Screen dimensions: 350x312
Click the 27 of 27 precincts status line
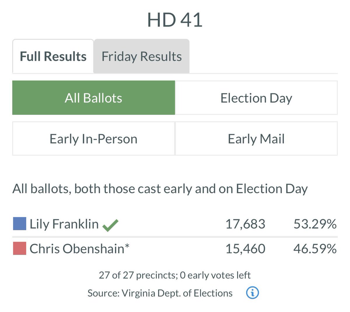coord(174,275)
